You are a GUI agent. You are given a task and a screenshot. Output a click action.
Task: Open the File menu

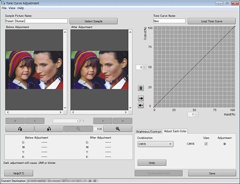pyautogui.click(x=4, y=8)
